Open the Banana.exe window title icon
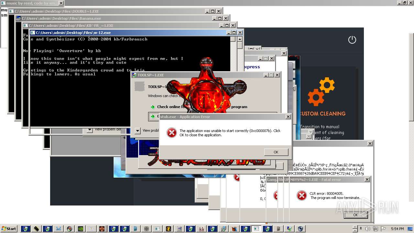The height and width of the screenshot is (233, 414). tap(19, 18)
